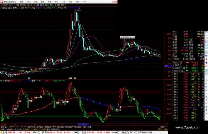
Task: Select the 趋势动力 indicator tab
Action: pyautogui.click(x=32, y=127)
